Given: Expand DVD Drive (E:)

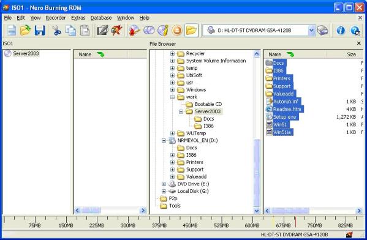Looking at the screenshot, I should click(x=164, y=184).
